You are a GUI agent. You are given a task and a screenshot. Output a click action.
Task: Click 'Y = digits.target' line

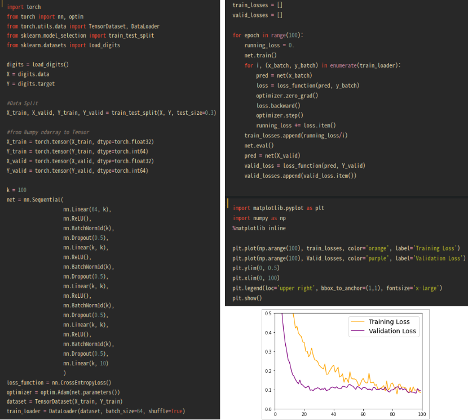(30, 84)
